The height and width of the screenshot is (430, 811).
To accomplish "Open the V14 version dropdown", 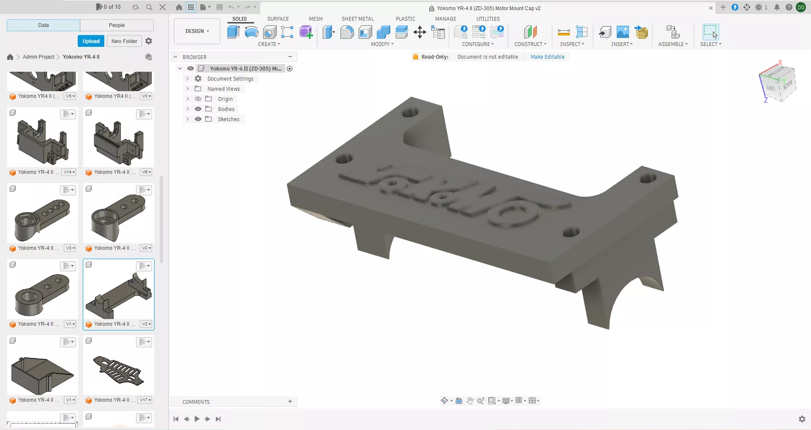I will [69, 172].
